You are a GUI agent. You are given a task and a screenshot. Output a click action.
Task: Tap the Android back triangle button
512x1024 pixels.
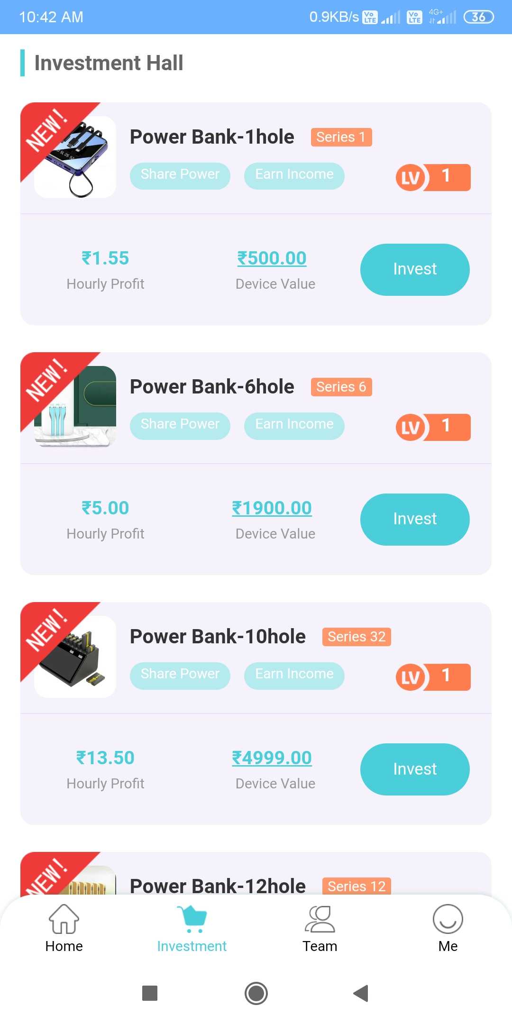point(361,993)
